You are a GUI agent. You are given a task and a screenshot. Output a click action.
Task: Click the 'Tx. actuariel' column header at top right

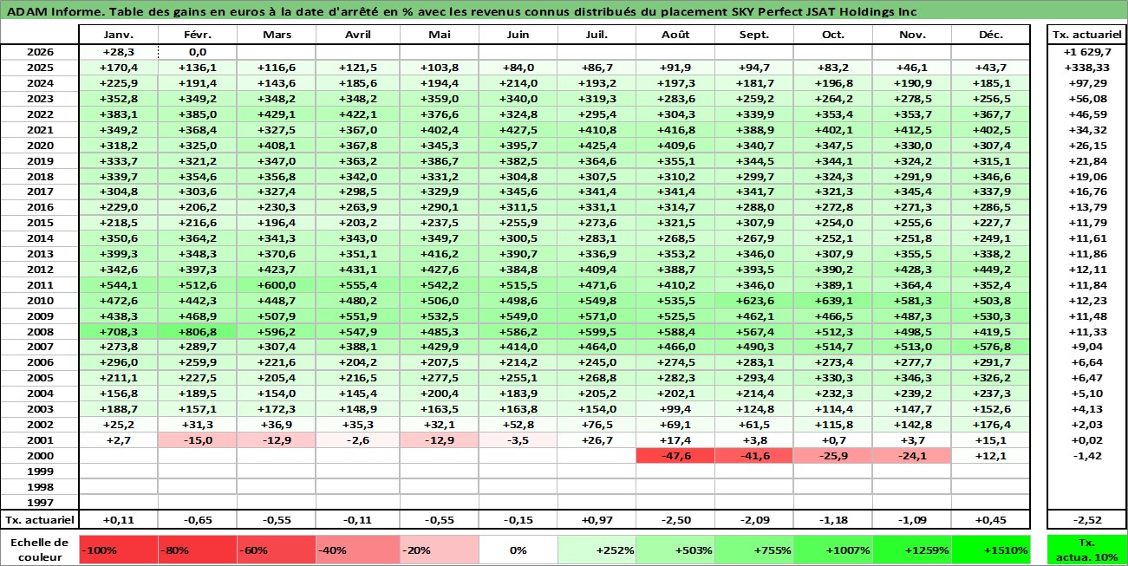coord(1087,36)
